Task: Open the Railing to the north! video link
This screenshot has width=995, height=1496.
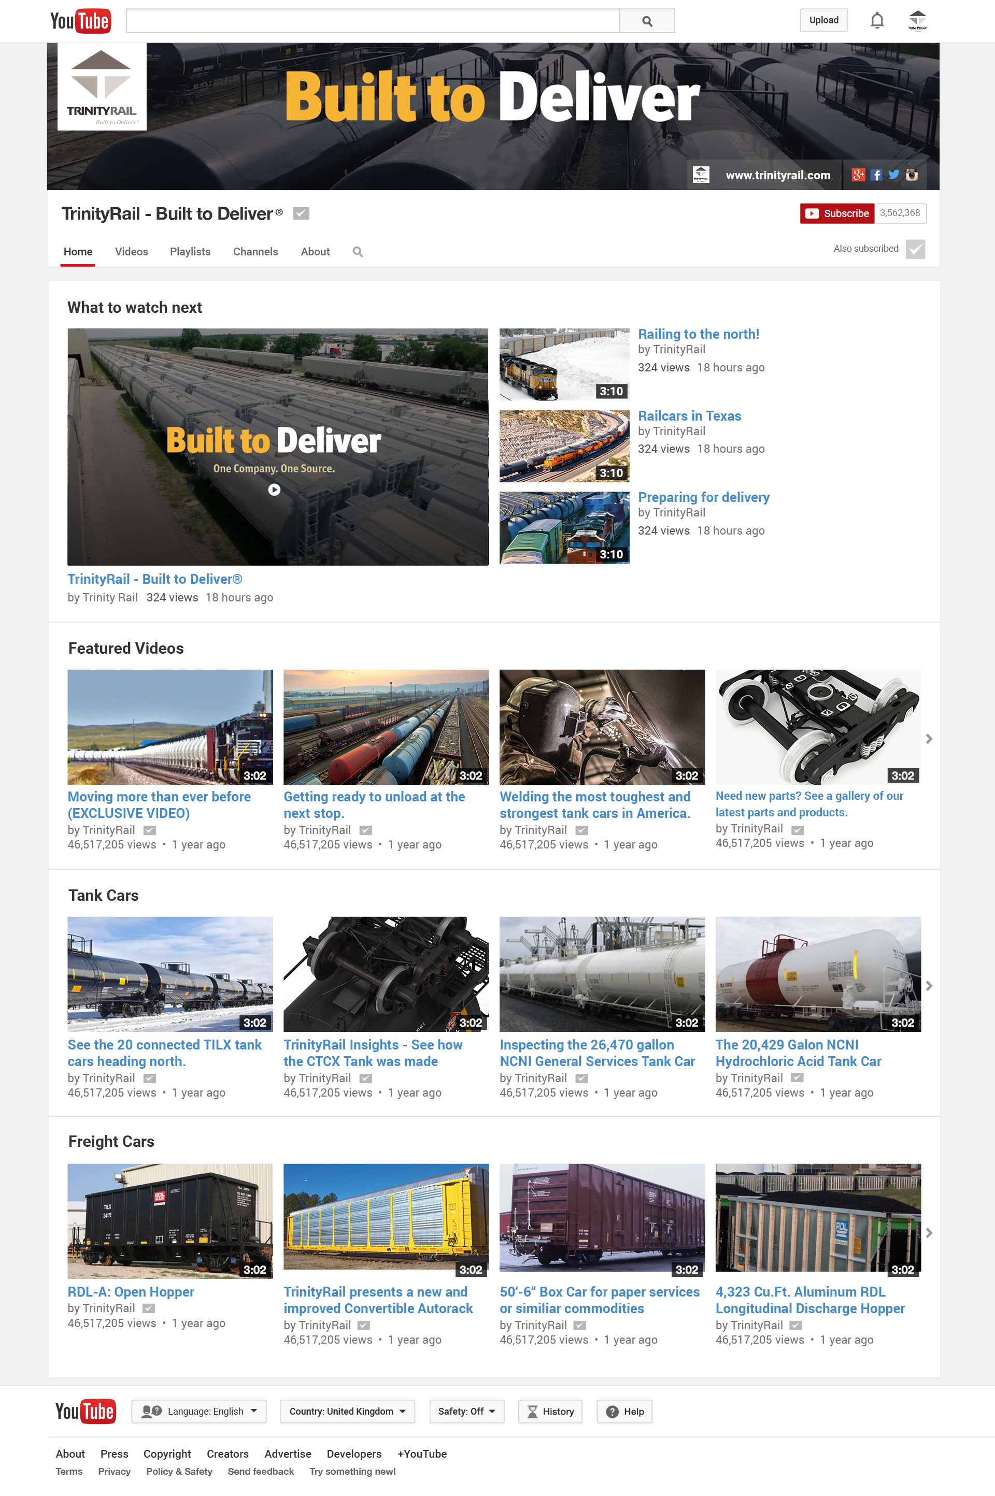Action: point(698,334)
